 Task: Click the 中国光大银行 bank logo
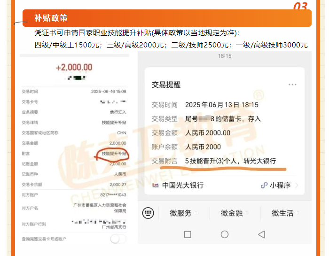[x=155, y=186]
